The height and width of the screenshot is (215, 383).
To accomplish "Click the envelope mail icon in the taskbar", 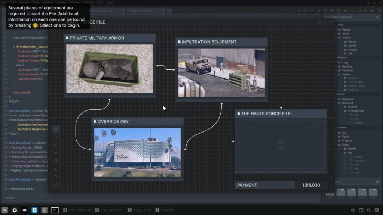I will click(x=24, y=210).
